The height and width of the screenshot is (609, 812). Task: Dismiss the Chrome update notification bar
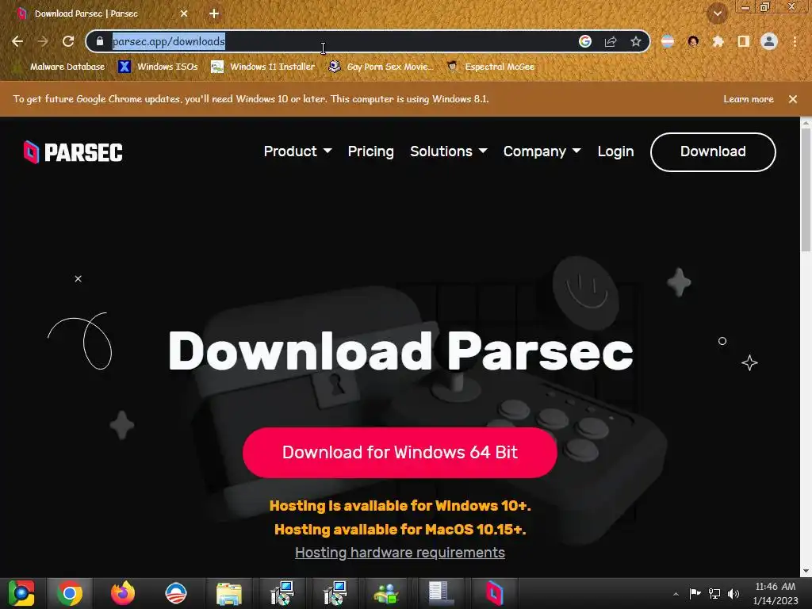pos(793,99)
